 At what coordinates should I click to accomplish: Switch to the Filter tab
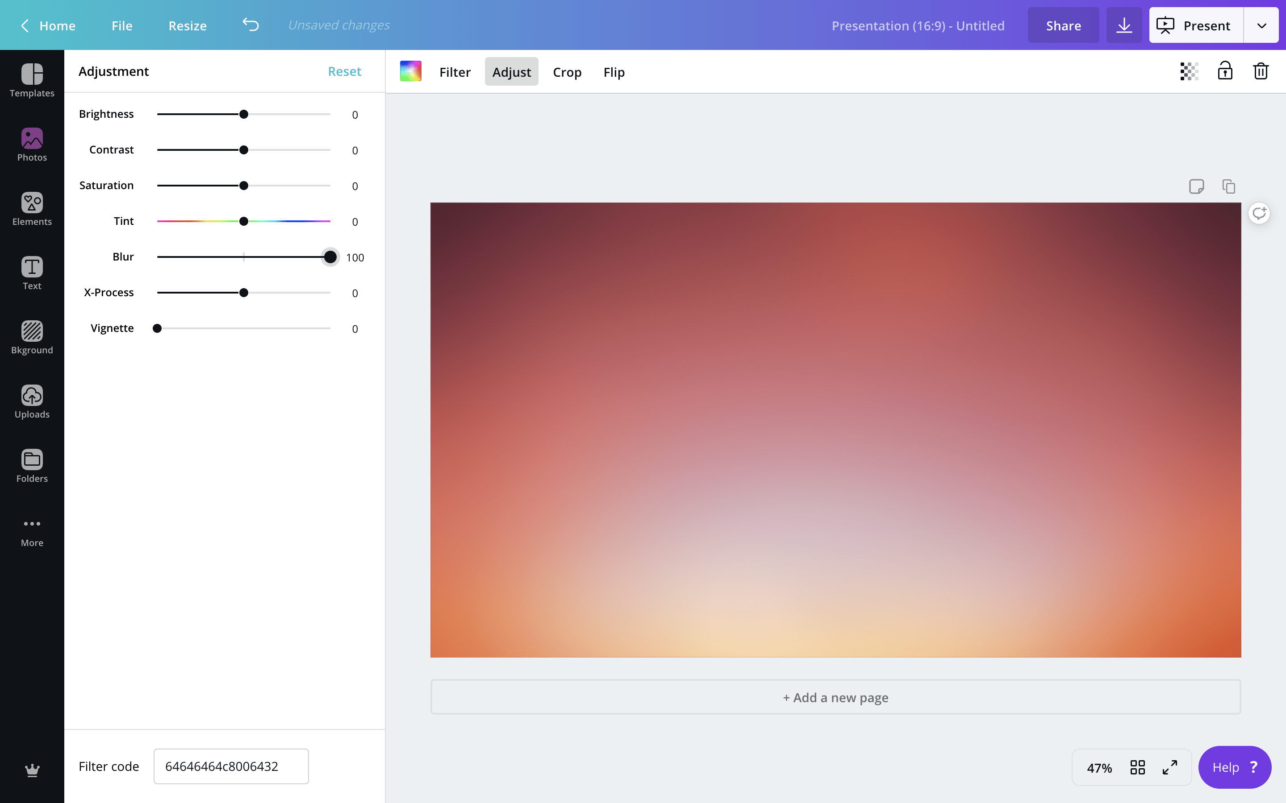click(x=455, y=72)
